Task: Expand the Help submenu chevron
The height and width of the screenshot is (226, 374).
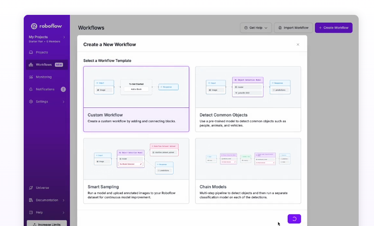Action: click(x=64, y=213)
